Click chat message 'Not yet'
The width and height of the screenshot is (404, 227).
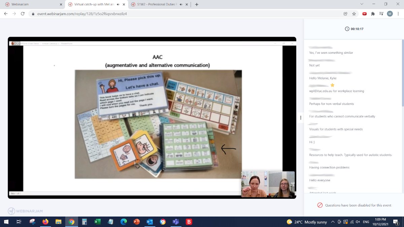pos(314,66)
